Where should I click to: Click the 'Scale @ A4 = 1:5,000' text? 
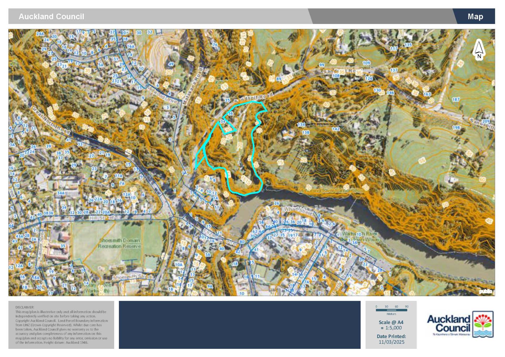coord(391,325)
